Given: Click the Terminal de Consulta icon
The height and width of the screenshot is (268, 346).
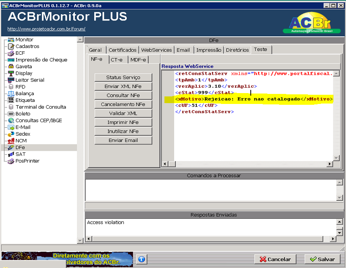Looking at the screenshot, I should tap(11, 107).
